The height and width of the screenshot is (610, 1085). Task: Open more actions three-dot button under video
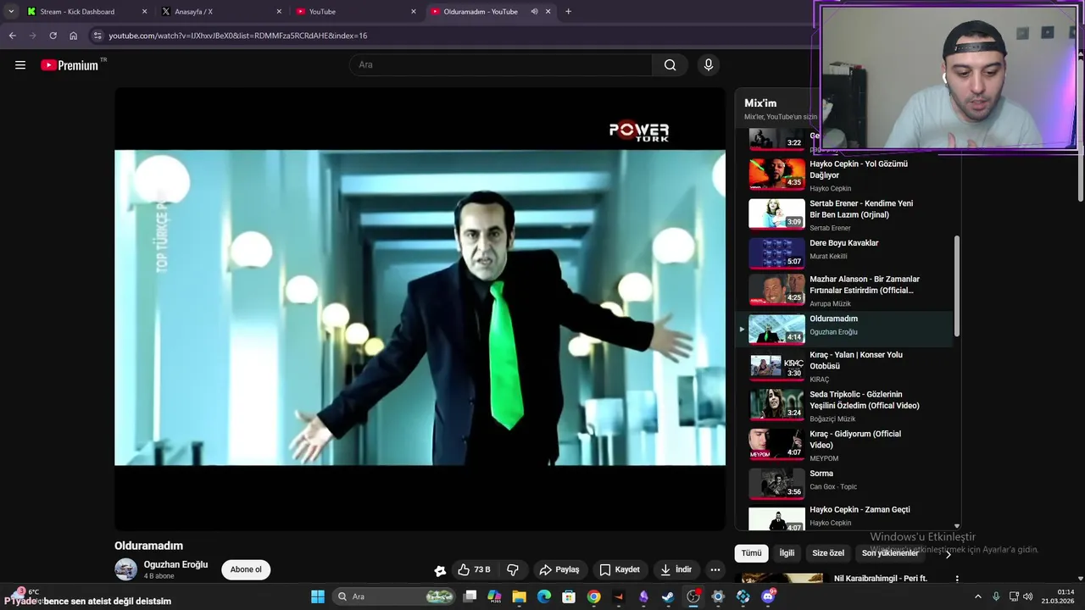(x=715, y=569)
